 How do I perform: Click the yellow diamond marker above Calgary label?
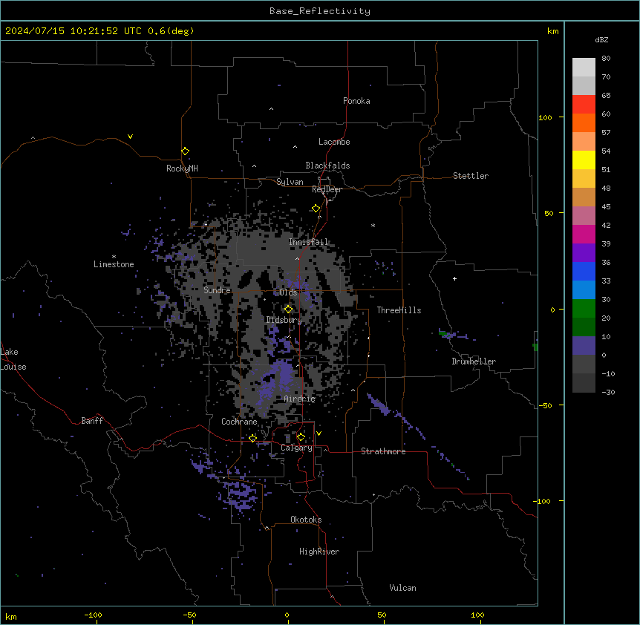coord(301,437)
